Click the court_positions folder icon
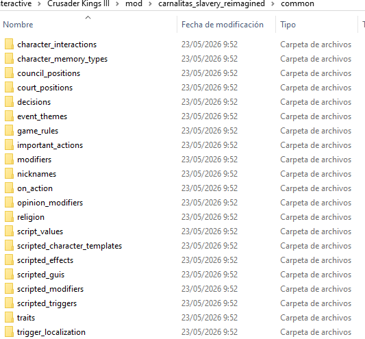Image resolution: width=365 pixels, height=339 pixels. coord(9,88)
